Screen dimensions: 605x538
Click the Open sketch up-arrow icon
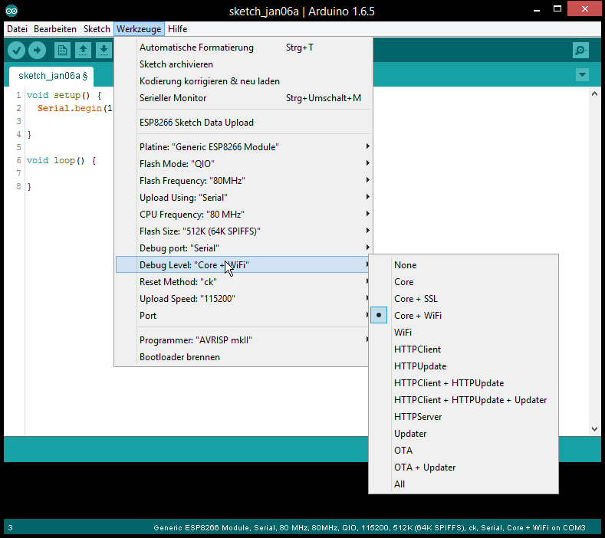pyautogui.click(x=83, y=50)
